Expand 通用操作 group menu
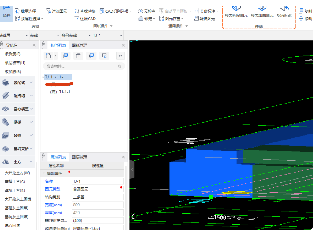The height and width of the screenshot is (230, 313). [177, 26]
